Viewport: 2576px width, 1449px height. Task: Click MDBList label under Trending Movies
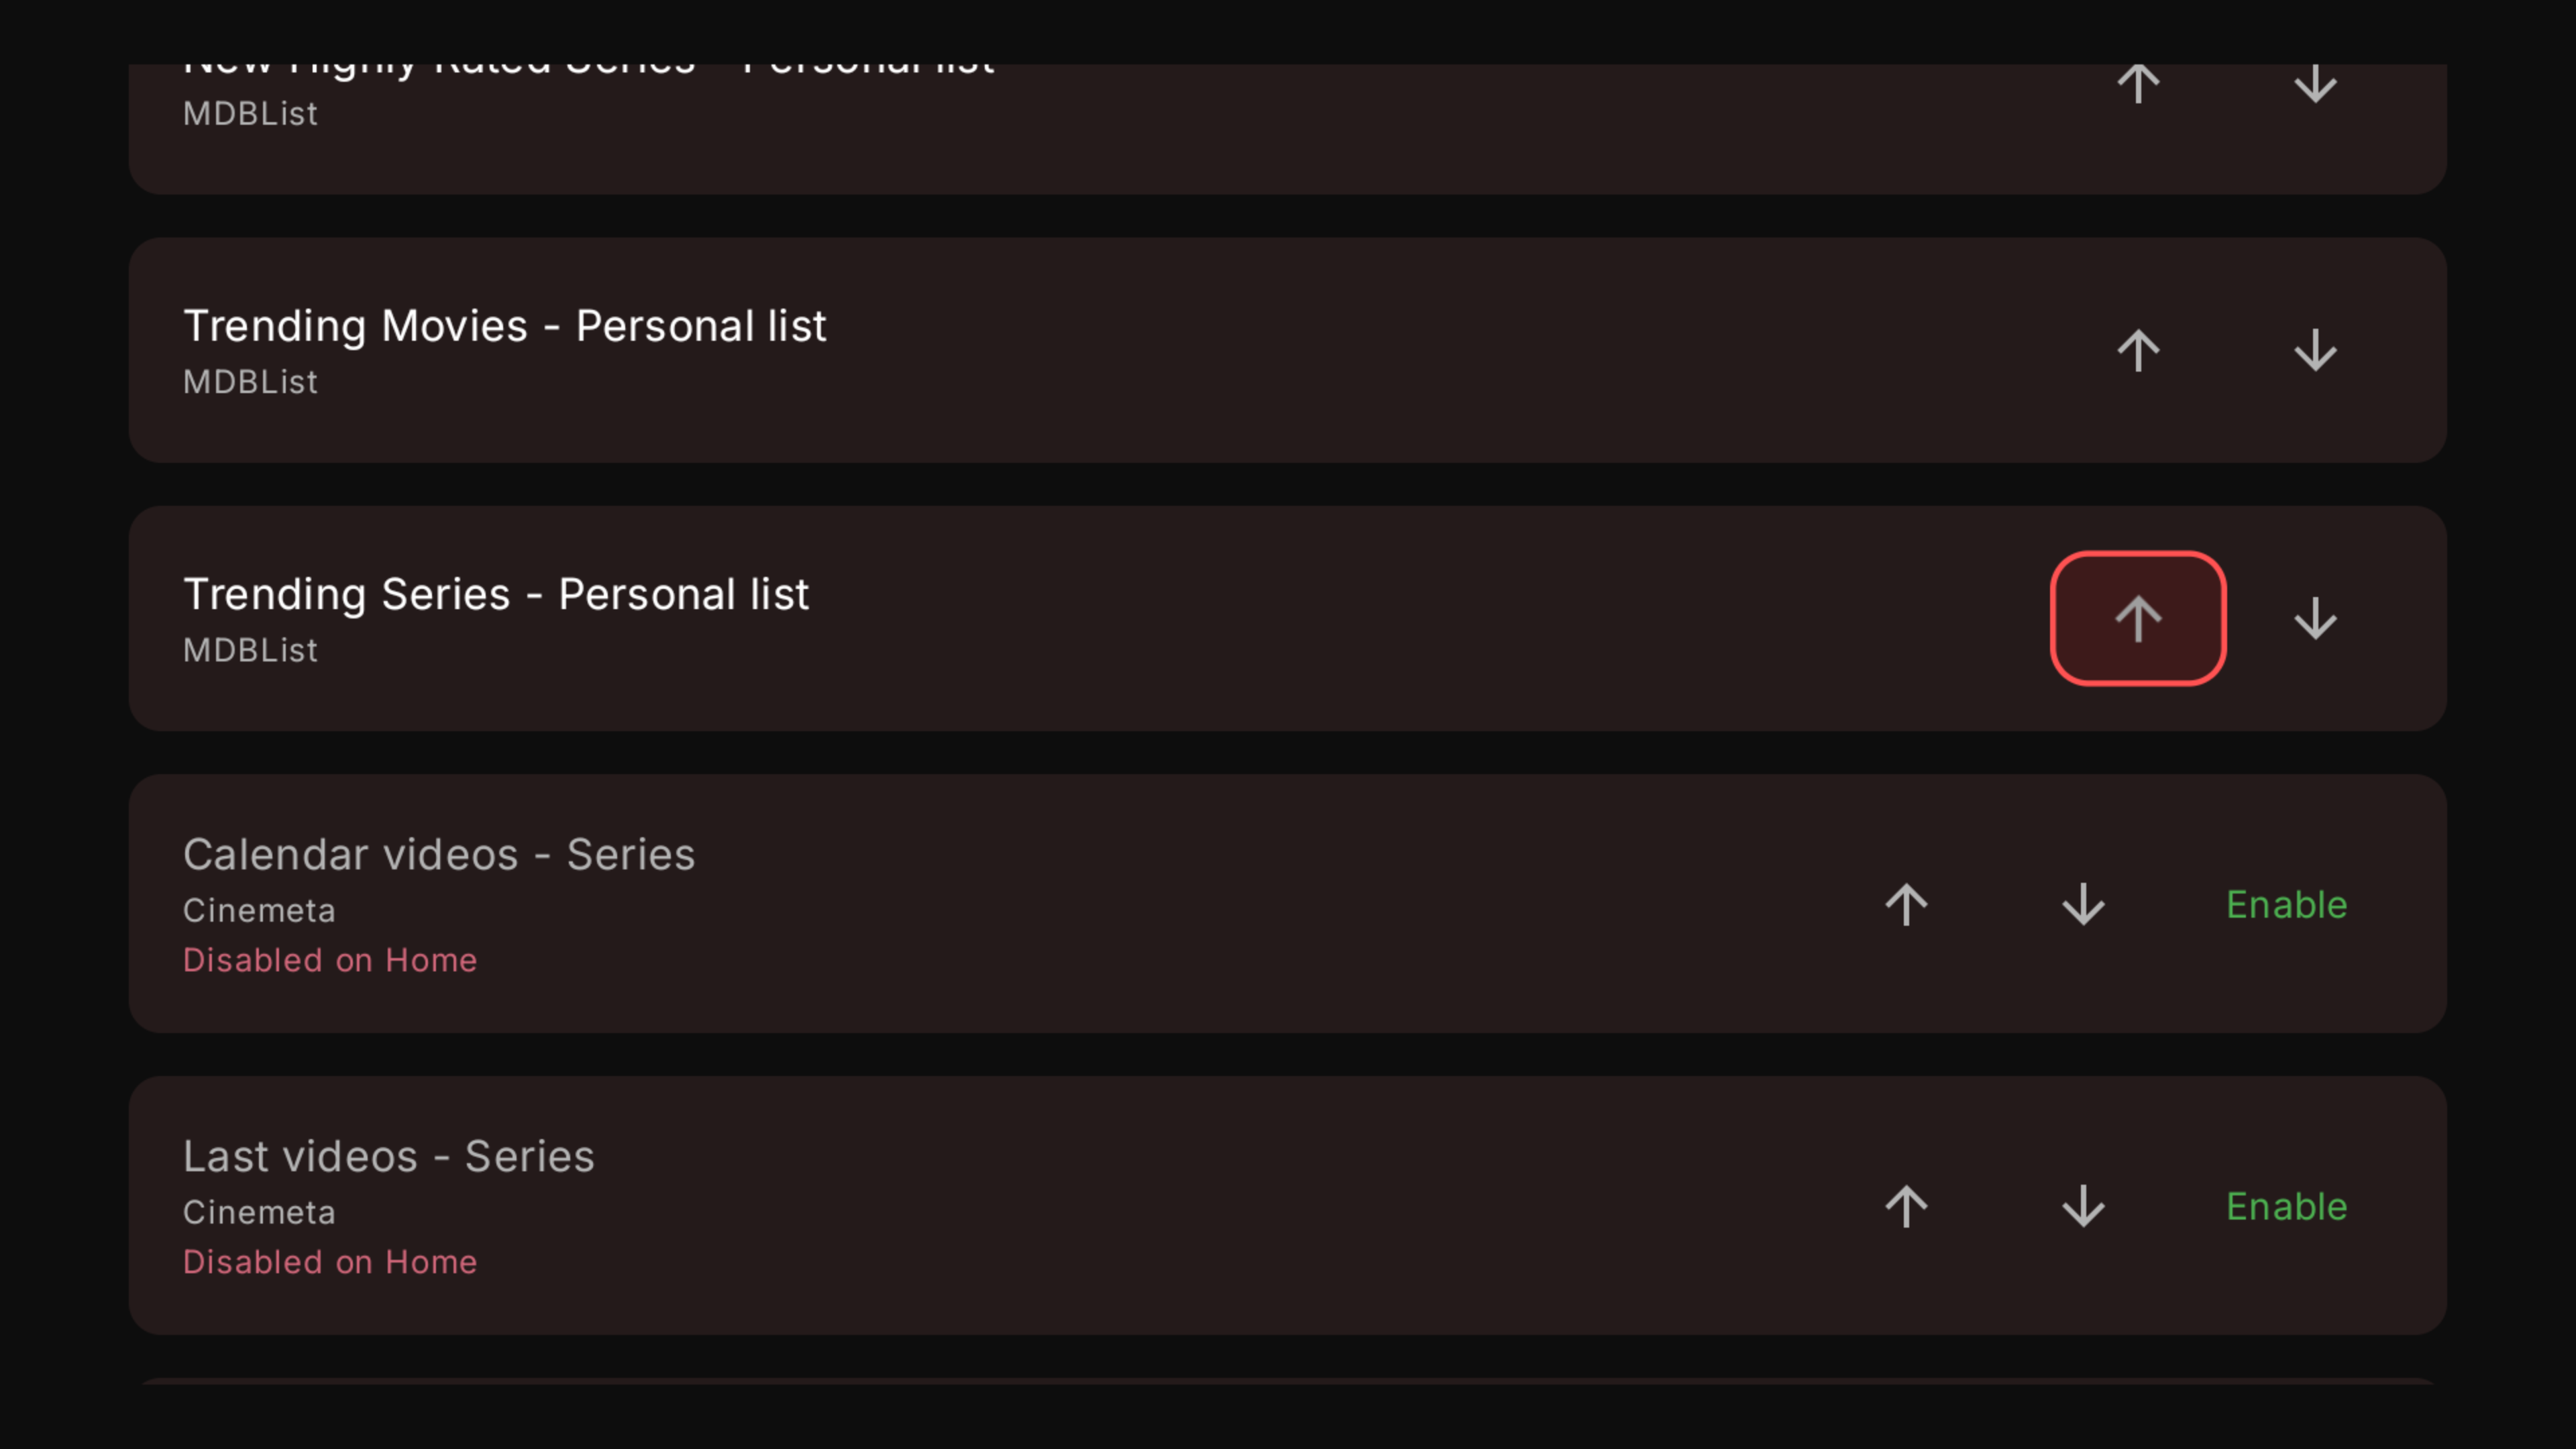point(250,382)
